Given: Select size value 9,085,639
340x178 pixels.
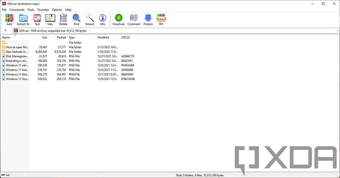Looking at the screenshot, I should 41,51.
